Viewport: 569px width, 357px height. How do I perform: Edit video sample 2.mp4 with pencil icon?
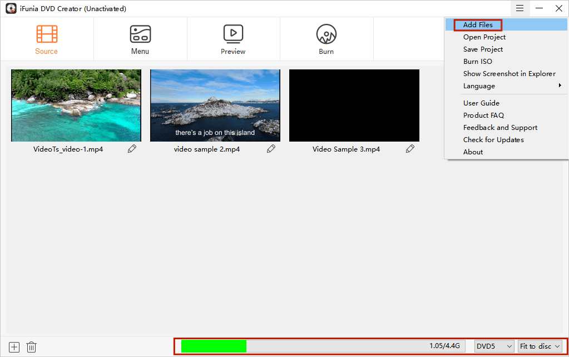271,149
